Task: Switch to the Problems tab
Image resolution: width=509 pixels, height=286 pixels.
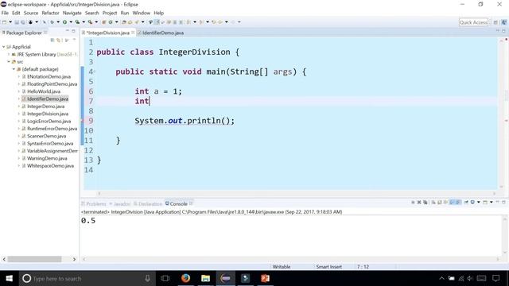Action: [94, 203]
